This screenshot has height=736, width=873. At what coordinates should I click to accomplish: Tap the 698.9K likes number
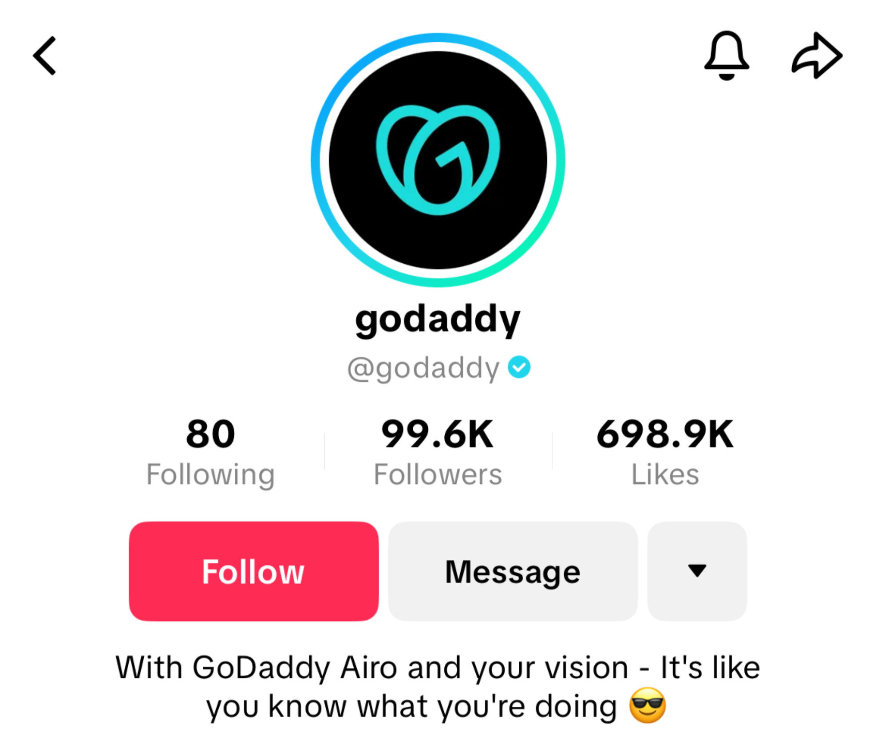pyautogui.click(x=664, y=434)
